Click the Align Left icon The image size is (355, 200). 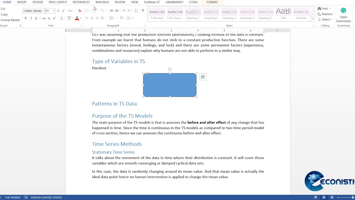click(87, 18)
